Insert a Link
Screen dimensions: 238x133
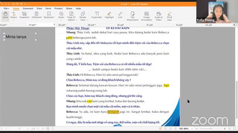tap(120, 15)
